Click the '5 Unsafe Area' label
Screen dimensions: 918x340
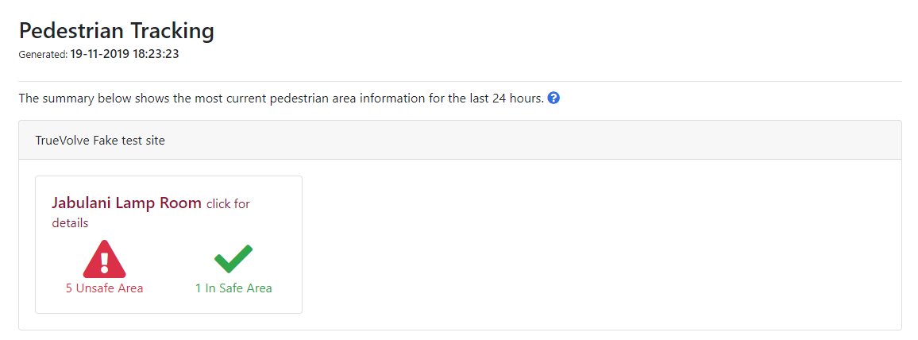pos(104,288)
